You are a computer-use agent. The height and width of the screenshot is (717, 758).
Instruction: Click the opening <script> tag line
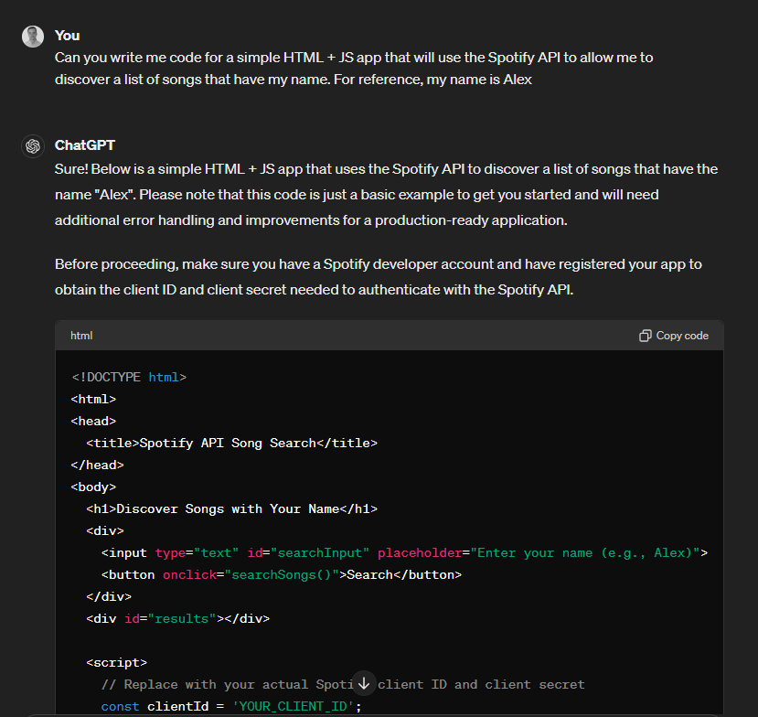[116, 662]
